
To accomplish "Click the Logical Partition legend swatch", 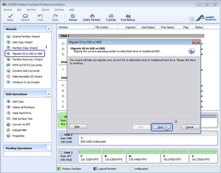I will pyautogui.click(x=95, y=169).
